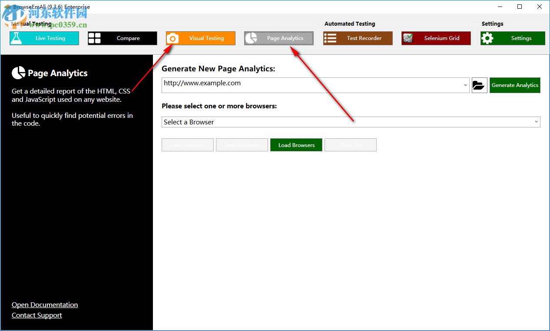Click the Visual Testing camera icon
The width and height of the screenshot is (550, 331).
pyautogui.click(x=172, y=38)
